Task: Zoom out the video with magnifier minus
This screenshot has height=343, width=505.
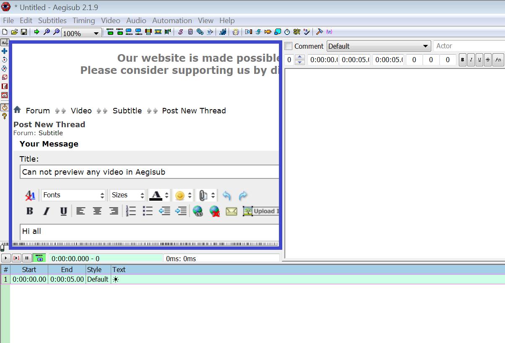Action: (56, 32)
